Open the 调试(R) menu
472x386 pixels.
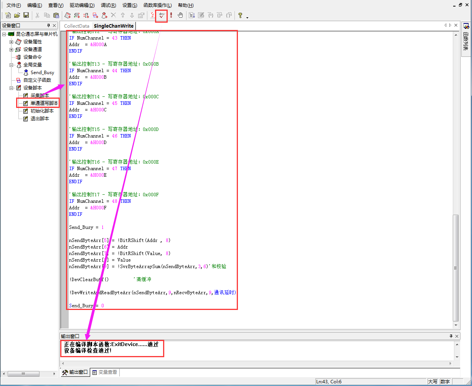click(108, 5)
